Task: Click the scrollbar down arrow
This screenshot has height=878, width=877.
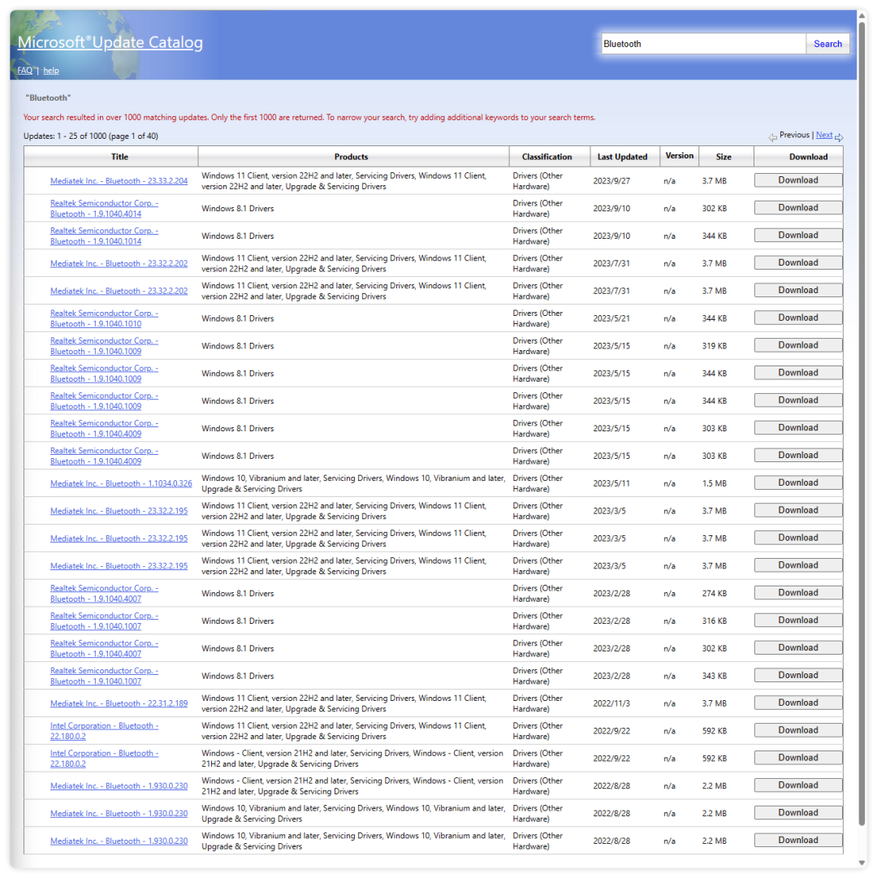Action: point(862,863)
